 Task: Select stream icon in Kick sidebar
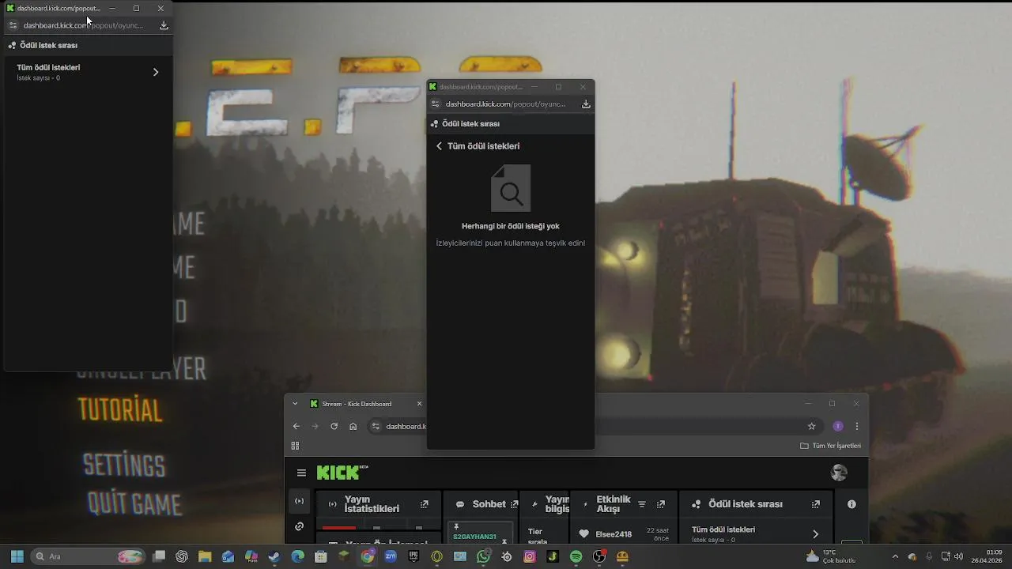tap(299, 501)
